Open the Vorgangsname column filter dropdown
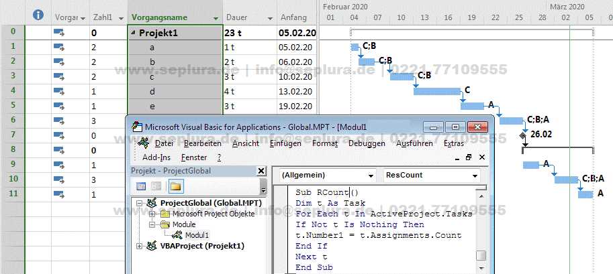The width and height of the screenshot is (613, 274). click(x=215, y=17)
